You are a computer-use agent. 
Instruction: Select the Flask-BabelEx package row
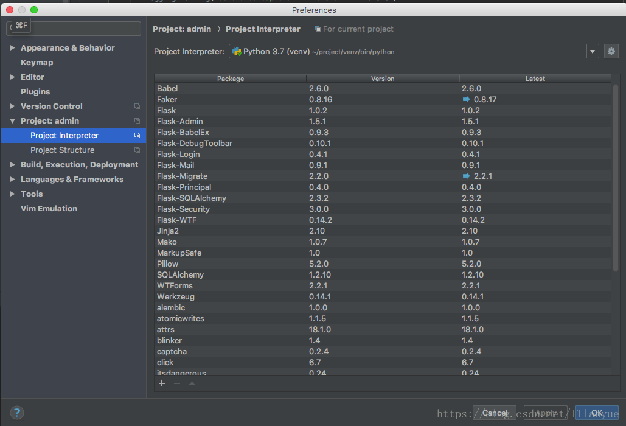click(x=383, y=132)
